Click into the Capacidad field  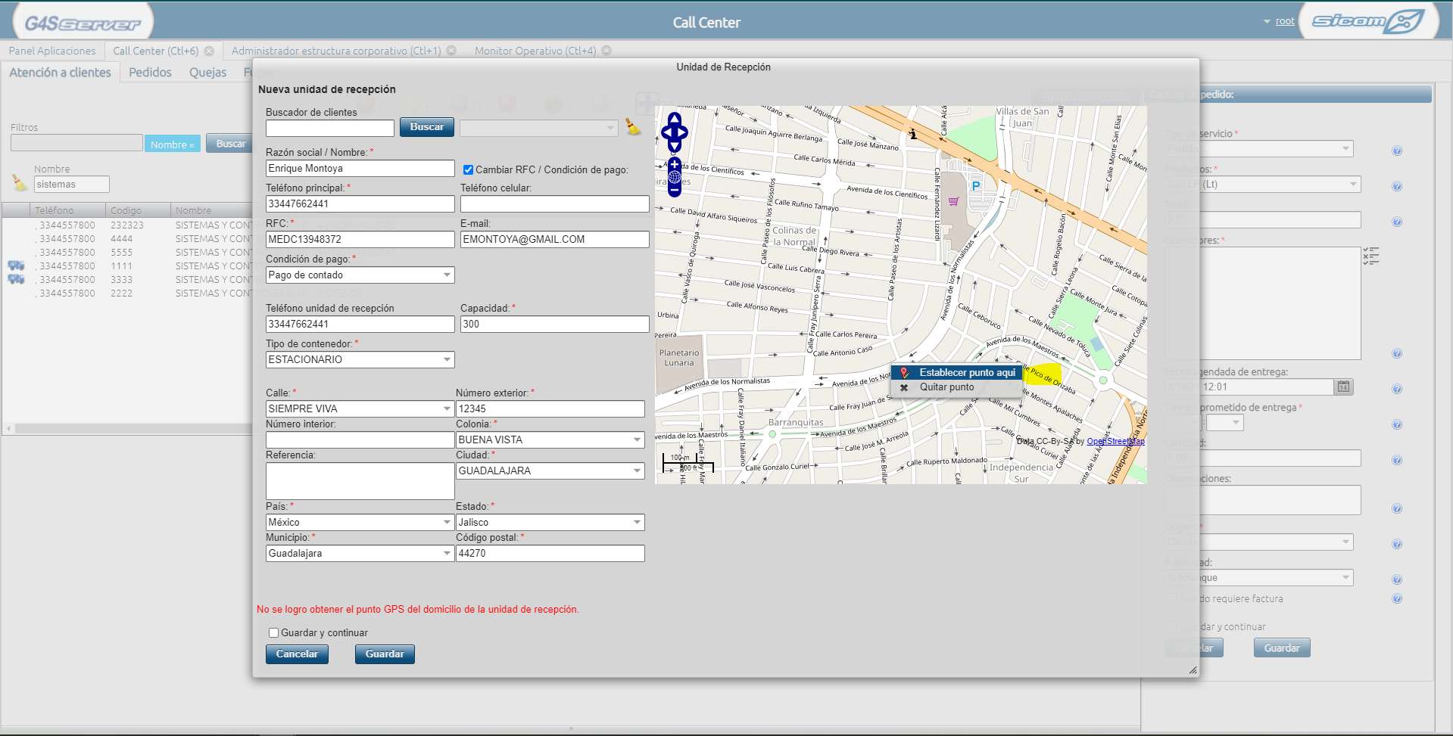[554, 325]
